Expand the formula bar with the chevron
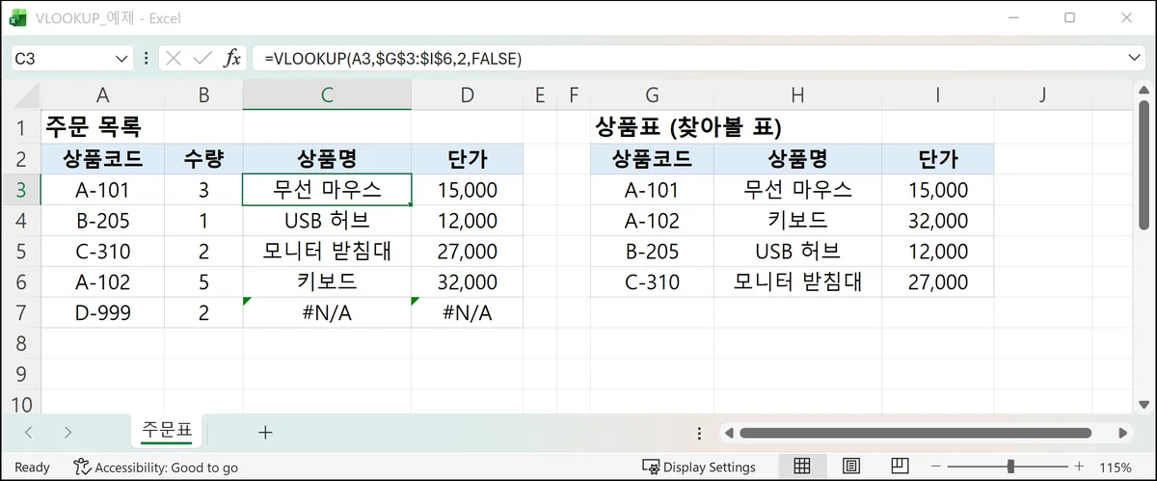1157x481 pixels. 1134,58
